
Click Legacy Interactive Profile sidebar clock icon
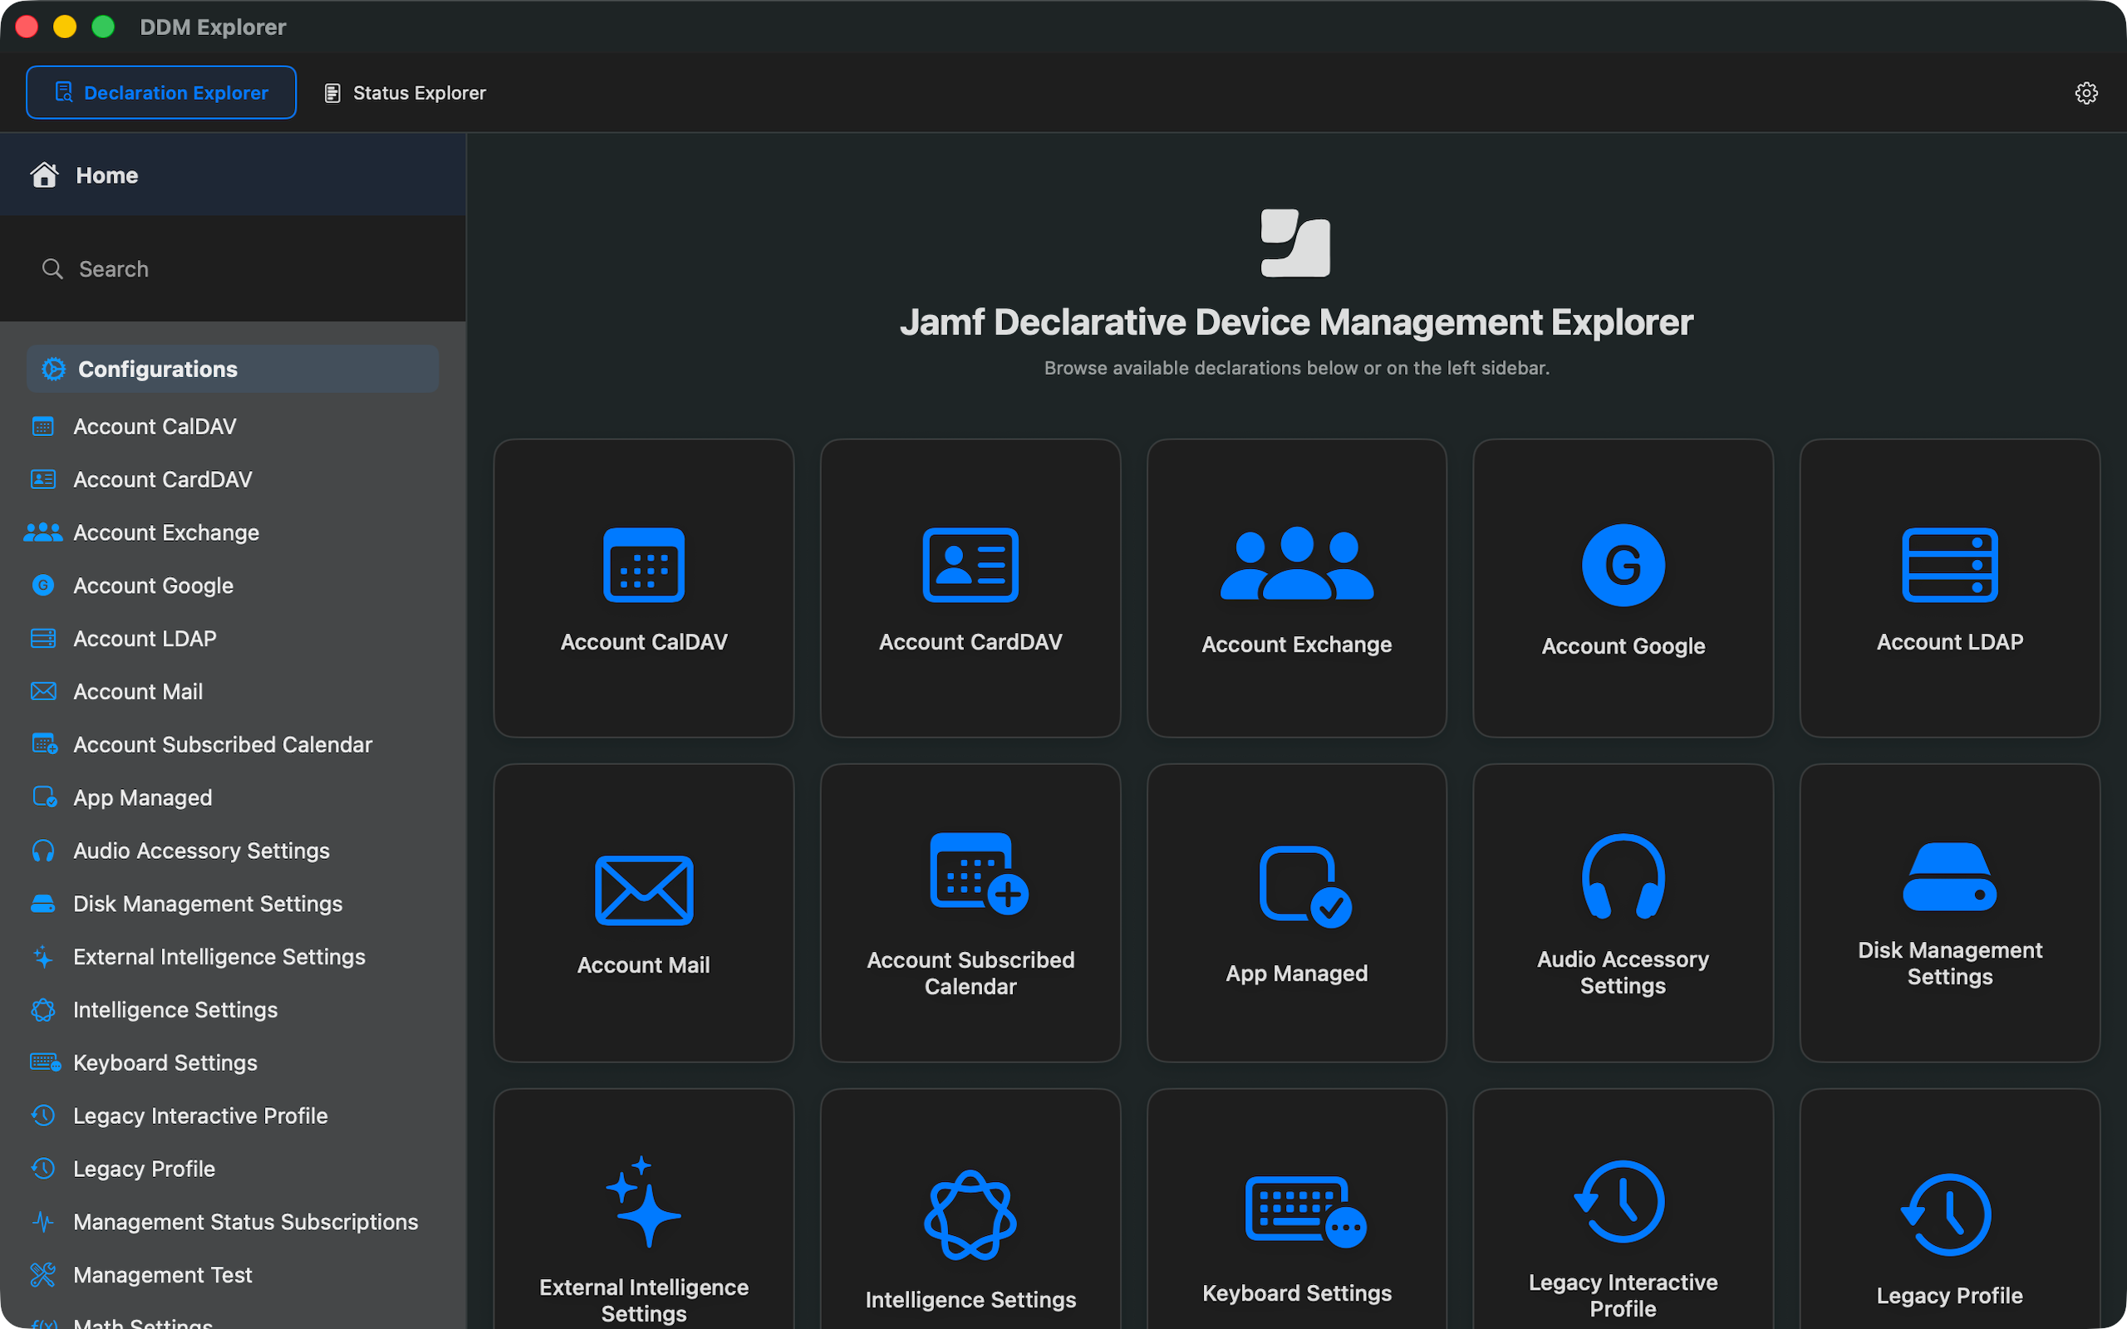(43, 1116)
